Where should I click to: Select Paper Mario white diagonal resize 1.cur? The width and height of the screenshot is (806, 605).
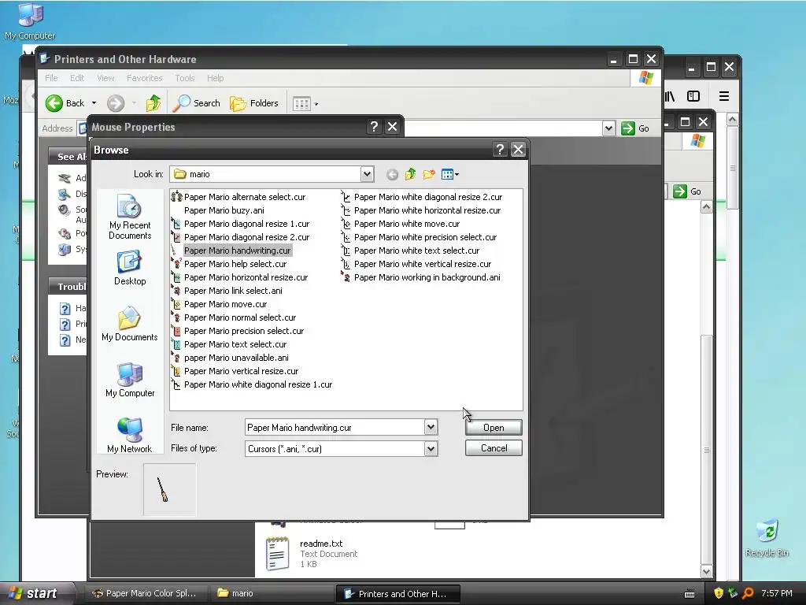[x=252, y=384]
